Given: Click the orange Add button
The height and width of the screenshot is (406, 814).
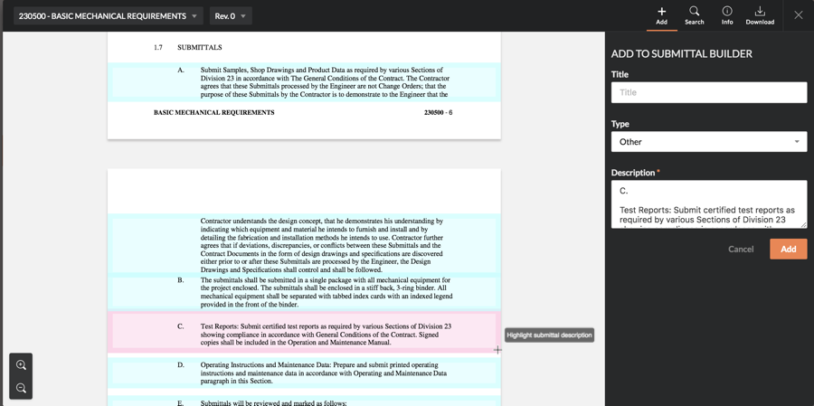Looking at the screenshot, I should point(788,250).
